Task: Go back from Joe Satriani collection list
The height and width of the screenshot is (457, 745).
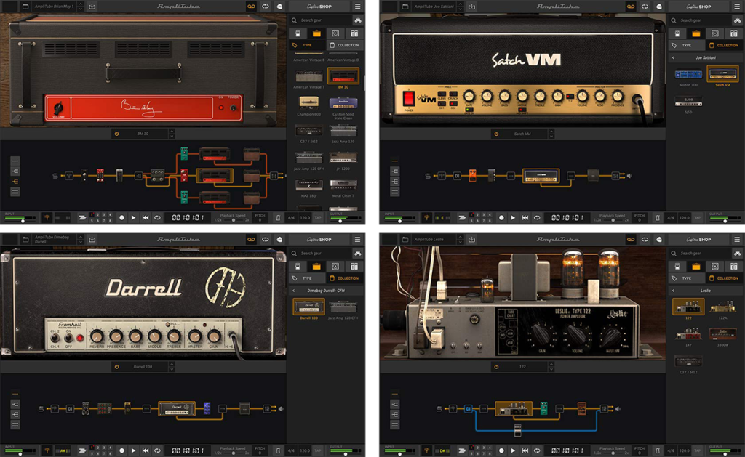Action: tap(673, 58)
